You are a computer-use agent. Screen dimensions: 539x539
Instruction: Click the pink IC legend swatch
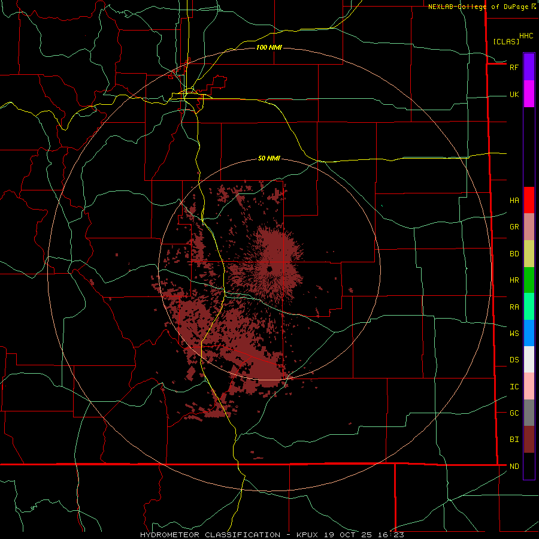529,386
